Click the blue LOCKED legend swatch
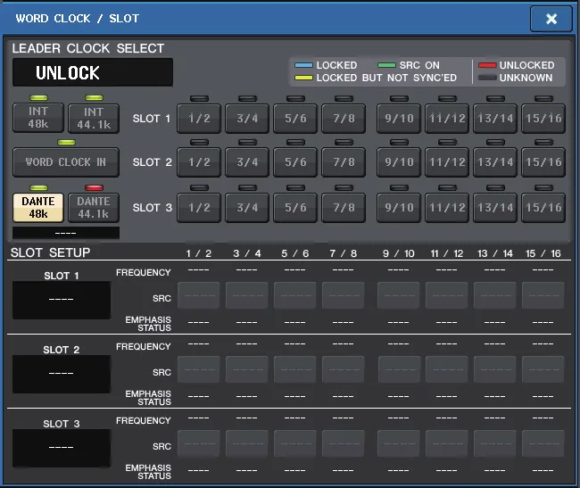This screenshot has width=580, height=488. pos(303,65)
